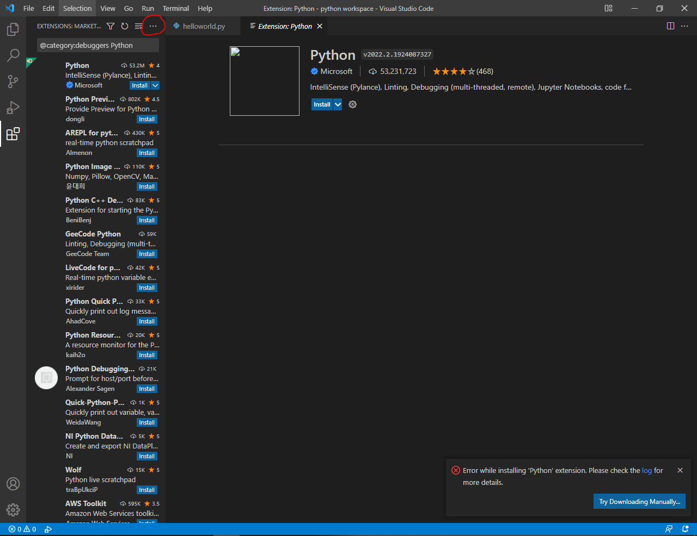Install the Quick-Python-Print extension
Screen dimensions: 697x536
pyautogui.click(x=146, y=422)
